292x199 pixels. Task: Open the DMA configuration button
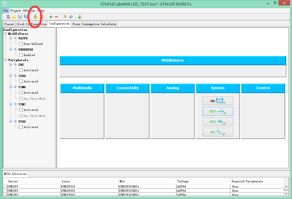point(218,101)
